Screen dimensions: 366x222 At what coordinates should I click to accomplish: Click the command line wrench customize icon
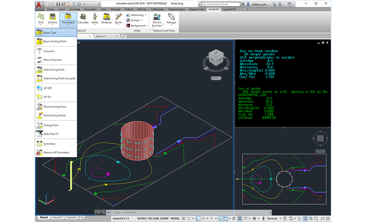click(104, 212)
